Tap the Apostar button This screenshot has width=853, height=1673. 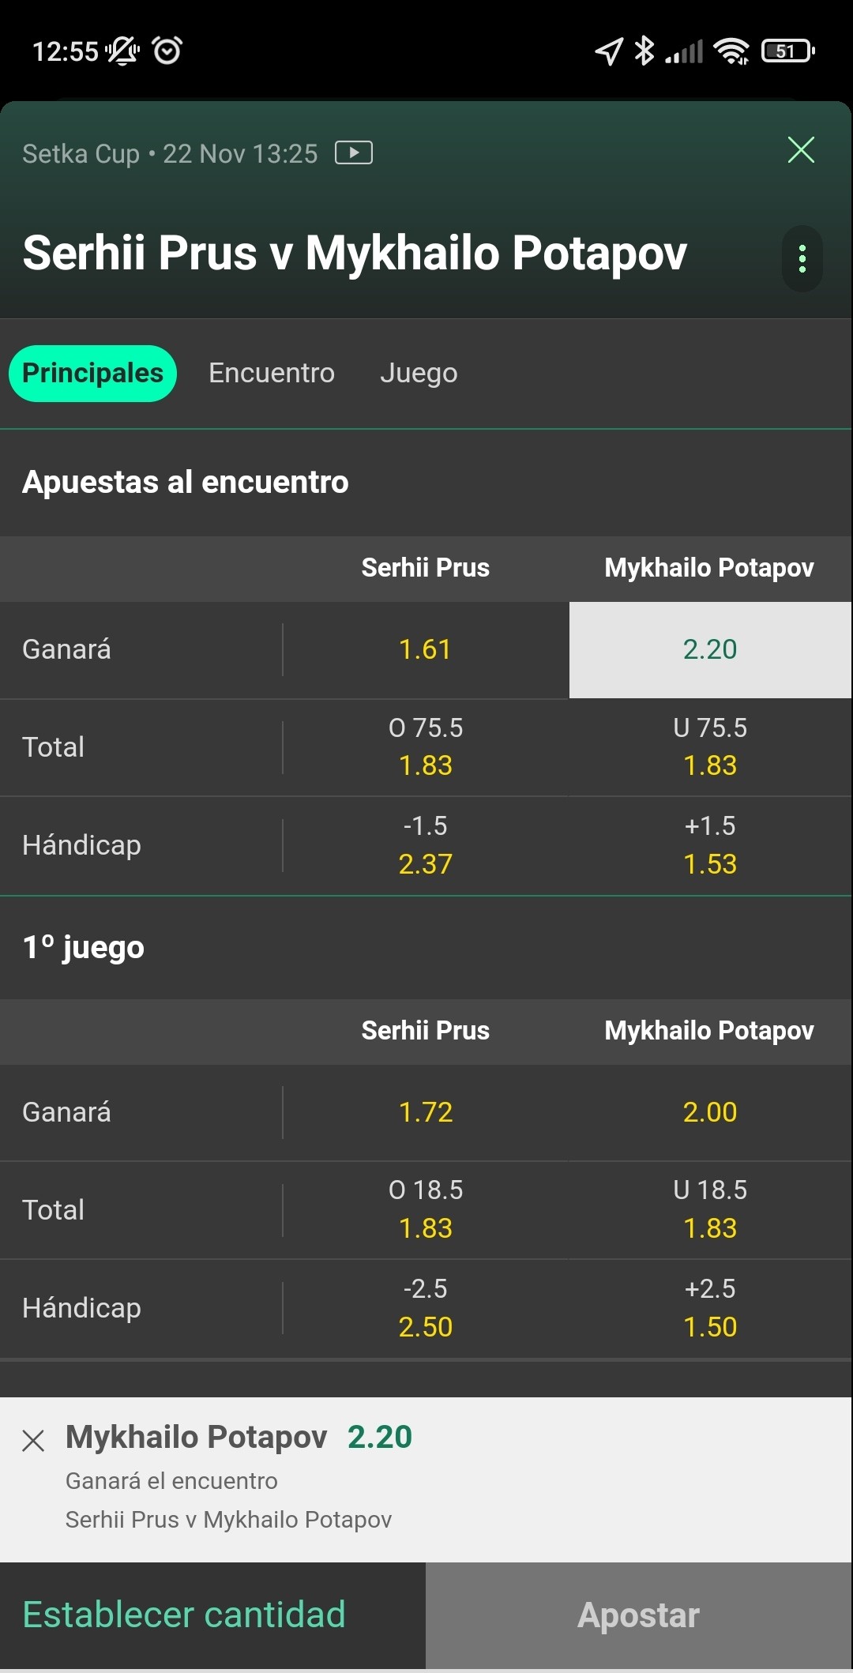click(639, 1615)
